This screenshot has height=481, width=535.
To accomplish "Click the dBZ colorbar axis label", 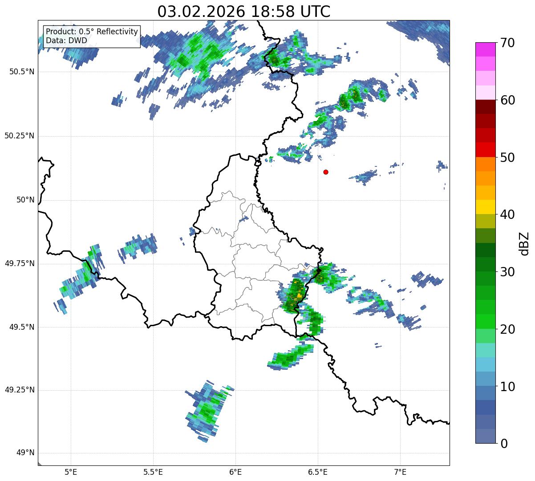I will (525, 243).
